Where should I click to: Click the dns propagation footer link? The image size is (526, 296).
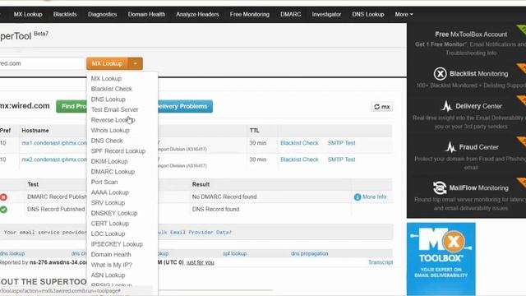point(309,254)
